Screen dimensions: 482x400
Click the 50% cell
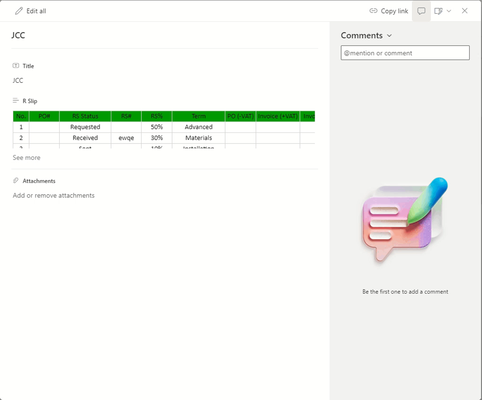coord(157,127)
